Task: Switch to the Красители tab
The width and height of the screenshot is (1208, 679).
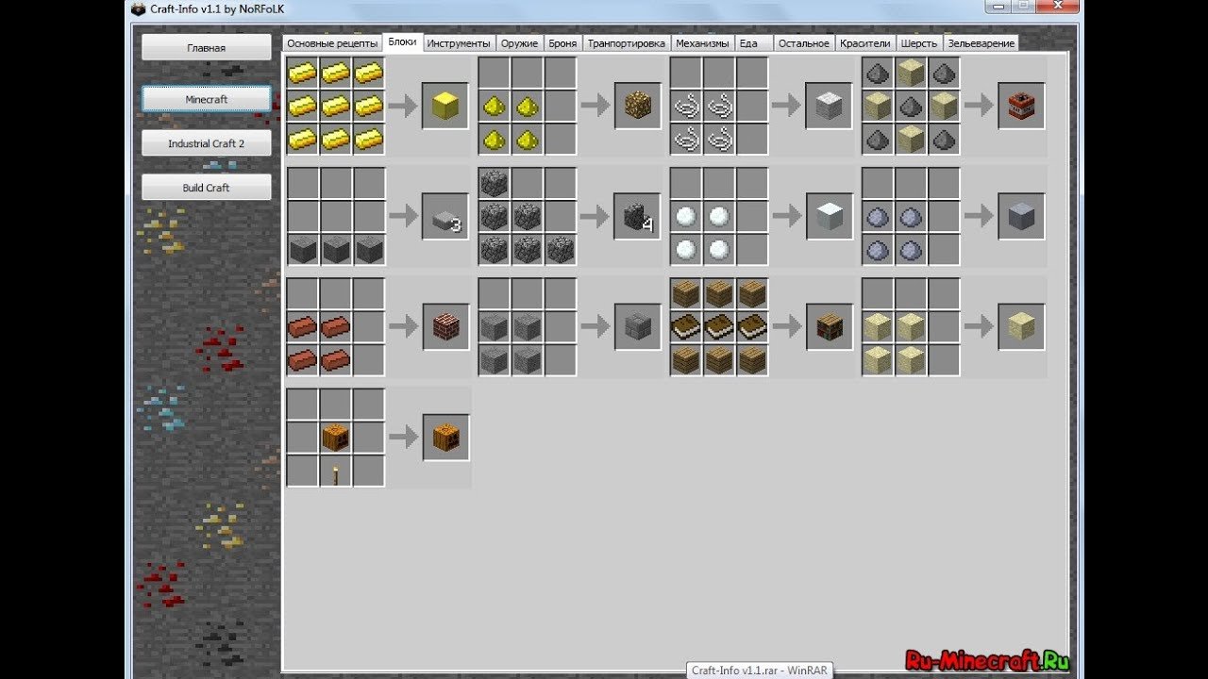Action: 864,43
